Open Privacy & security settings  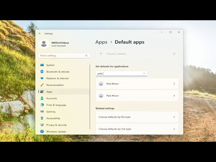pyautogui.click(x=64, y=125)
